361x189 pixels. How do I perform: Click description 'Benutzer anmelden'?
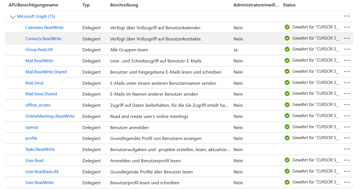pos(130,127)
